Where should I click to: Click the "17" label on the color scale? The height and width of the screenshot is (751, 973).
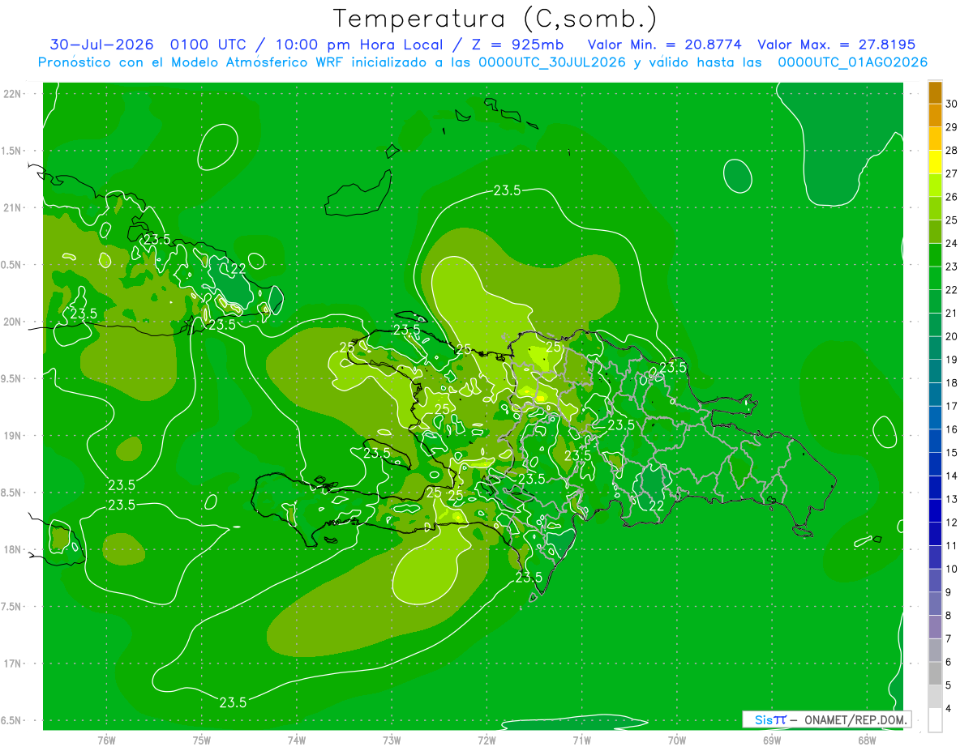[x=952, y=406]
